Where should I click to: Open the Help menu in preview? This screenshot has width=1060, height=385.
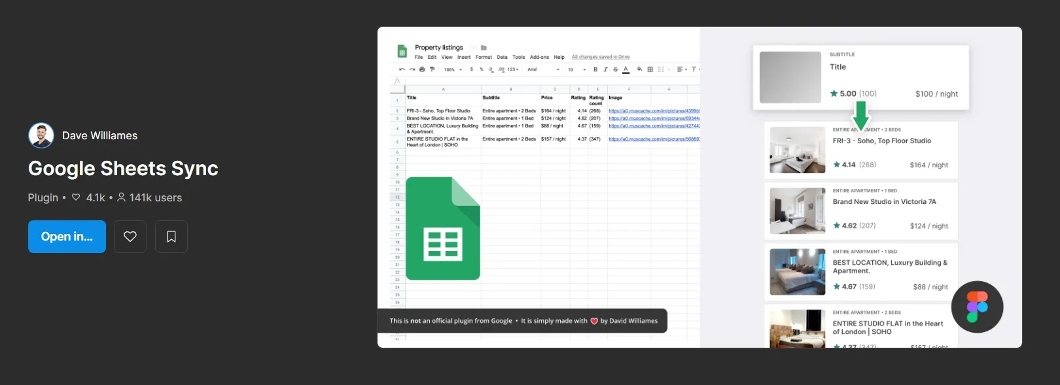[x=559, y=57]
